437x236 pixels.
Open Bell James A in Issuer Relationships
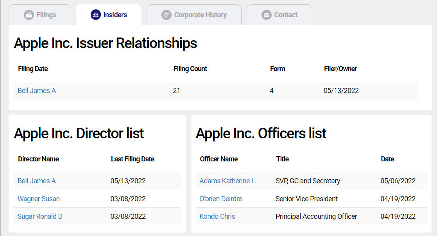tap(37, 91)
